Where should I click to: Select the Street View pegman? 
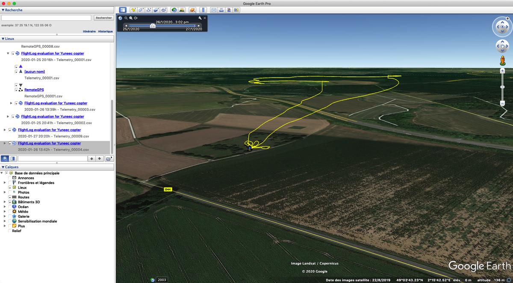click(x=503, y=61)
